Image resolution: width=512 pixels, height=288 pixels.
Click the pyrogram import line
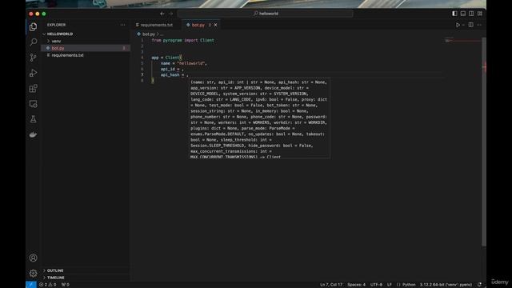[x=182, y=41]
